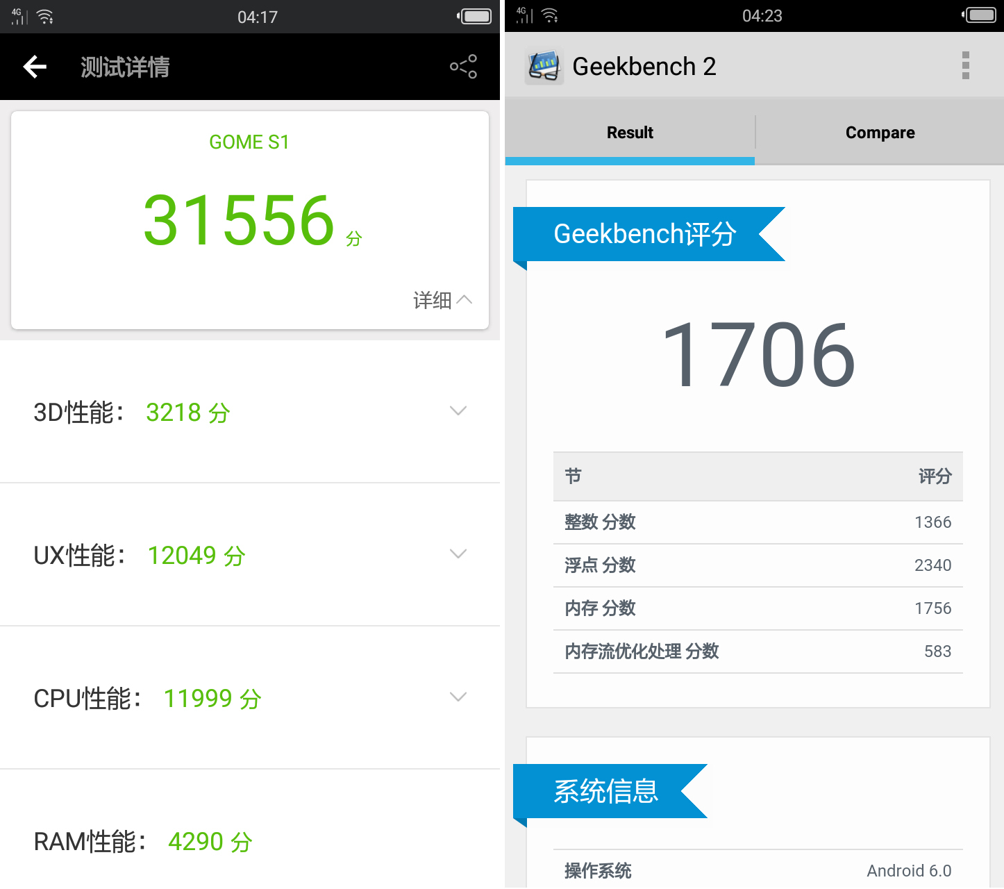
Task: Tap the 系统信息 section banner
Action: click(607, 791)
